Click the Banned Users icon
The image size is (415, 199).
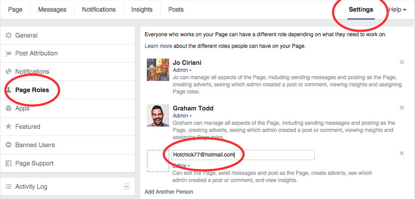[9, 145]
